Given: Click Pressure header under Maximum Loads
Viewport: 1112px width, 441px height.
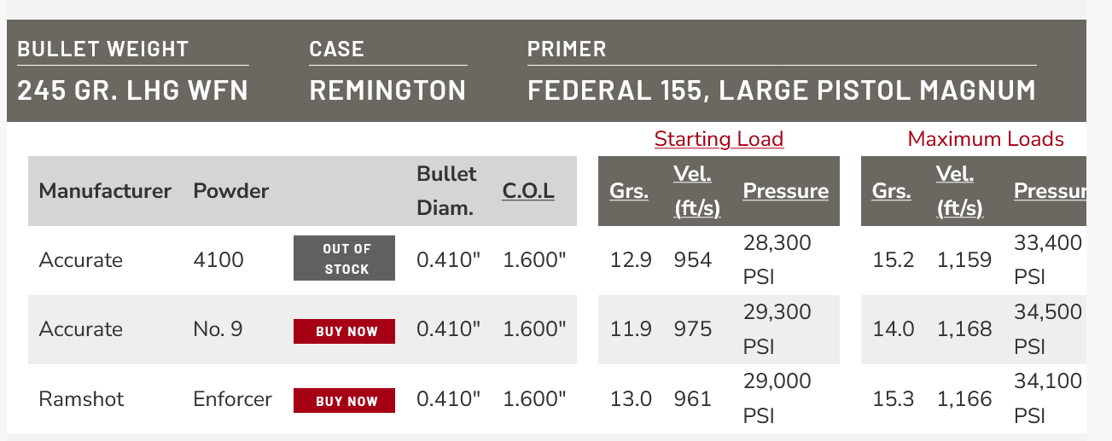Looking at the screenshot, I should tap(1050, 191).
